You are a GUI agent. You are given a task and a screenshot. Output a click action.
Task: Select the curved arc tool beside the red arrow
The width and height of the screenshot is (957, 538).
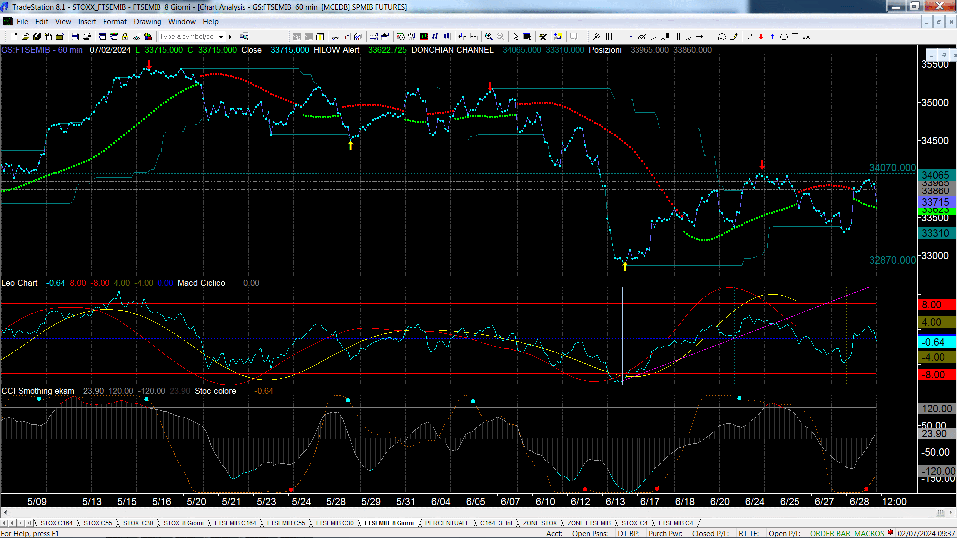point(749,37)
